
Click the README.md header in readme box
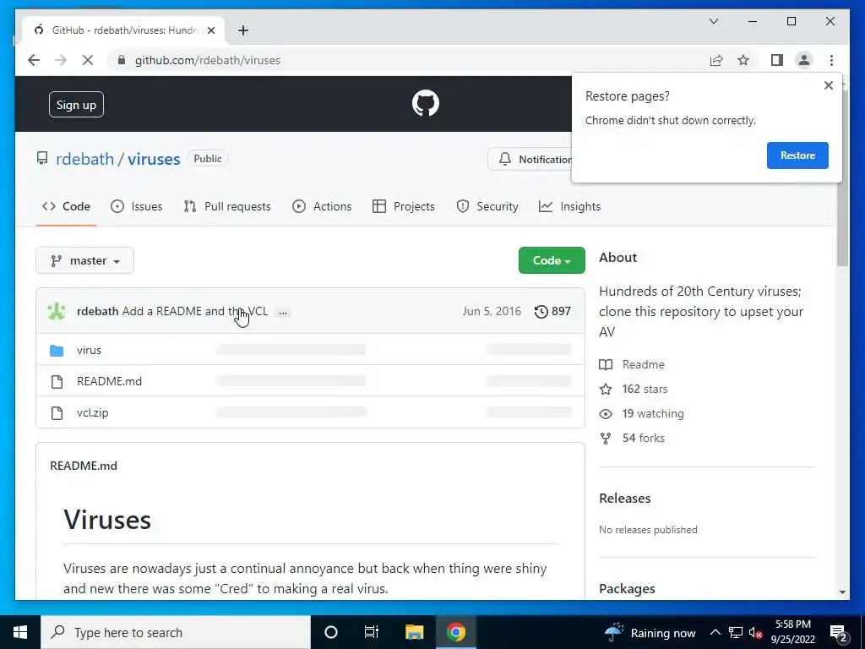[x=84, y=466]
